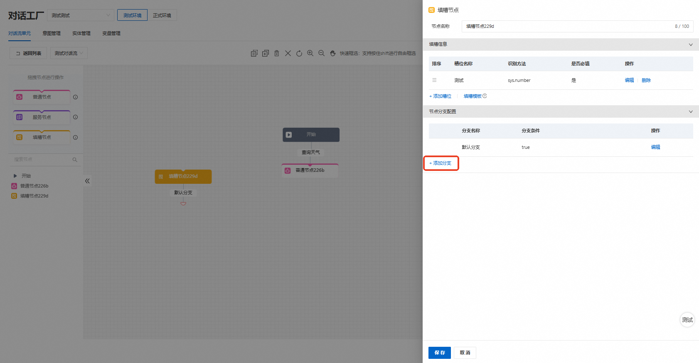
Task: Collapse the 填槽信息 section
Action: click(691, 44)
